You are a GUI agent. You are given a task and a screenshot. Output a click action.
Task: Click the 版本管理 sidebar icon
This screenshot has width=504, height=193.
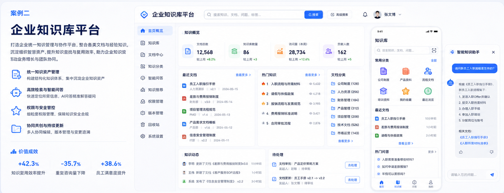(x=143, y=113)
